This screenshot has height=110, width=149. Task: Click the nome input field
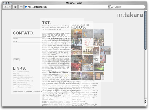tap(29, 39)
